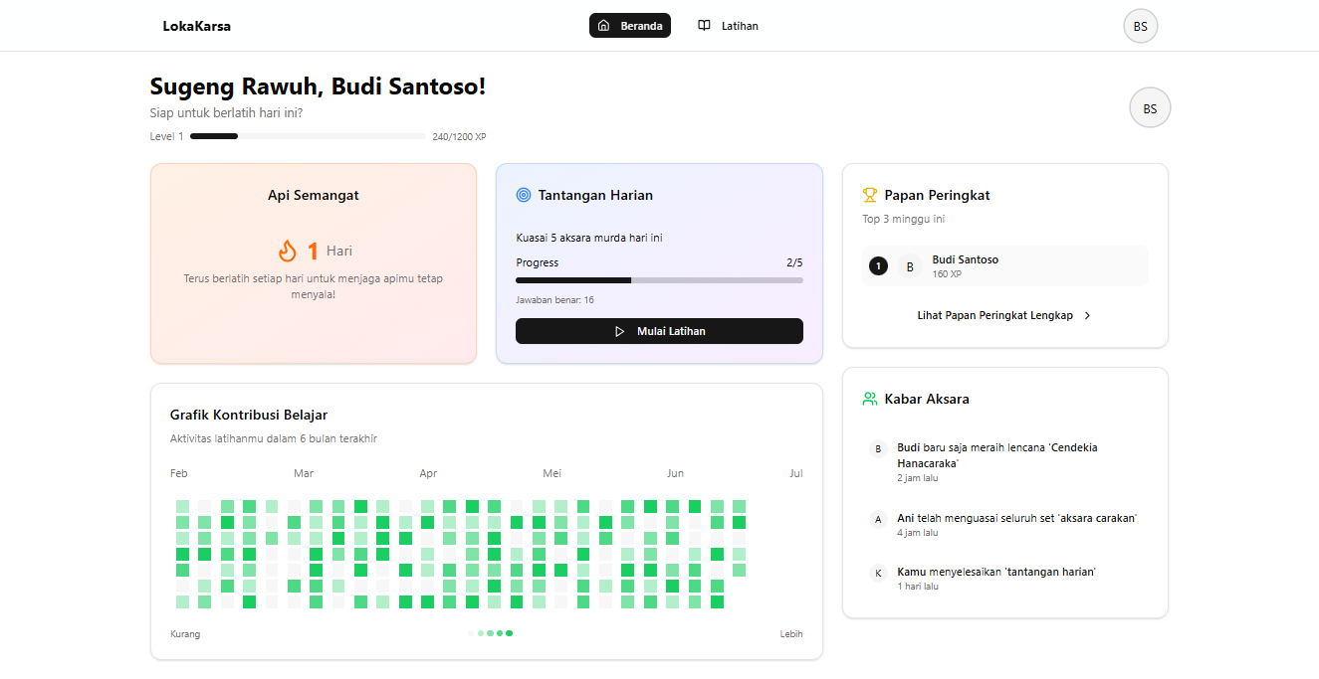This screenshot has width=1319, height=679.
Task: Click the Level 1 XP progress bar
Action: pyautogui.click(x=308, y=136)
